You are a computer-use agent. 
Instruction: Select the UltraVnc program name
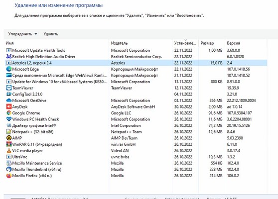tap(20, 157)
